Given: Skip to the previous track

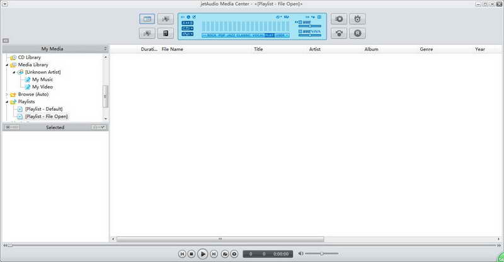Looking at the screenshot, I should coord(182,254).
